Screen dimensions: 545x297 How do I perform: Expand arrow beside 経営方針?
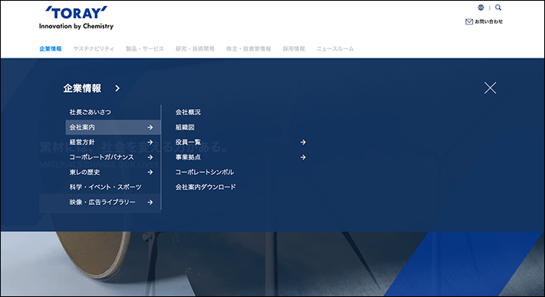click(150, 143)
